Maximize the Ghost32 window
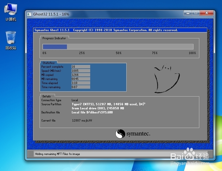 pyautogui.click(x=196, y=13)
